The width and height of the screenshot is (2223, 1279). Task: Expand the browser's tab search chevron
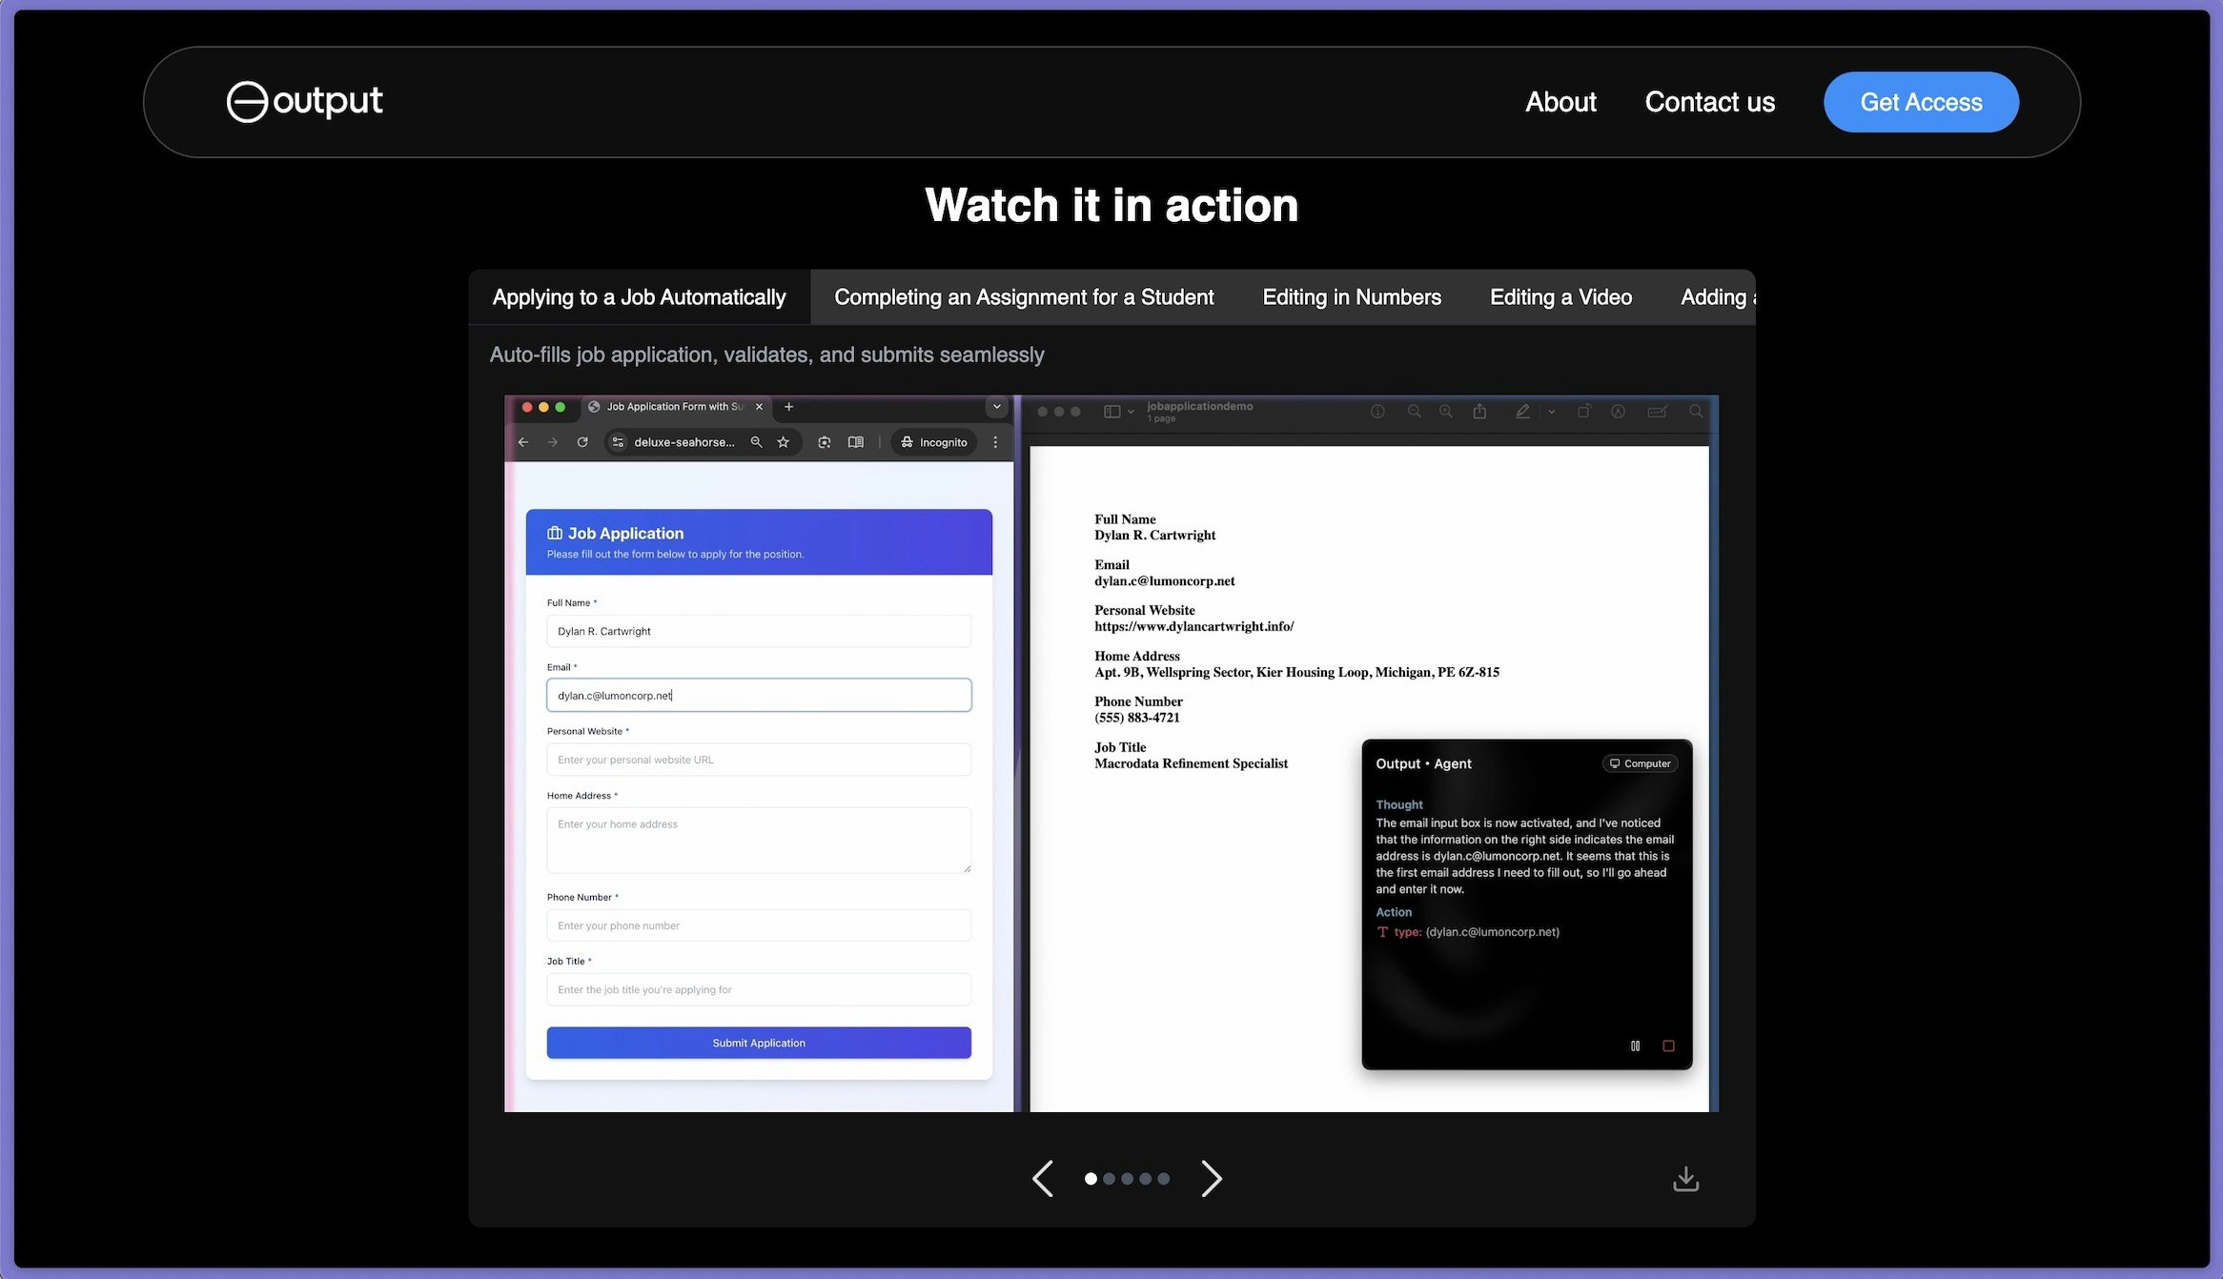click(x=997, y=407)
